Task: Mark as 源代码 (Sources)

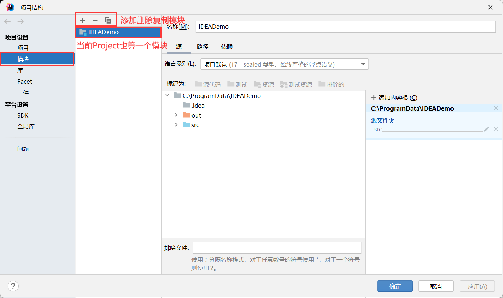Action: click(208, 84)
